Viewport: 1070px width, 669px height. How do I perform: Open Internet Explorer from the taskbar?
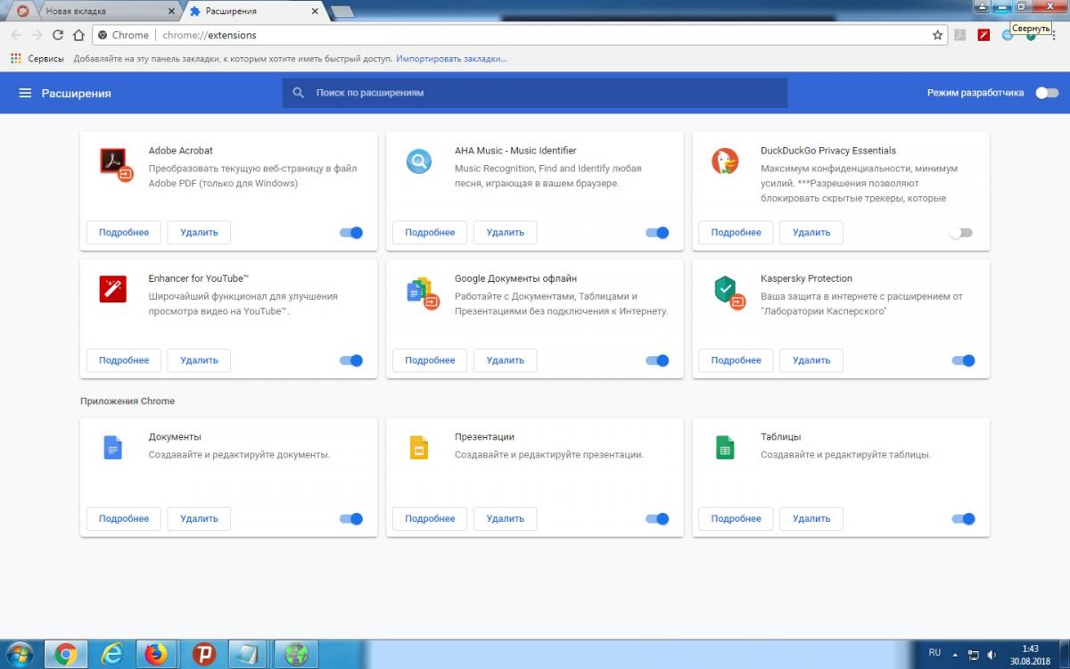[x=111, y=654]
